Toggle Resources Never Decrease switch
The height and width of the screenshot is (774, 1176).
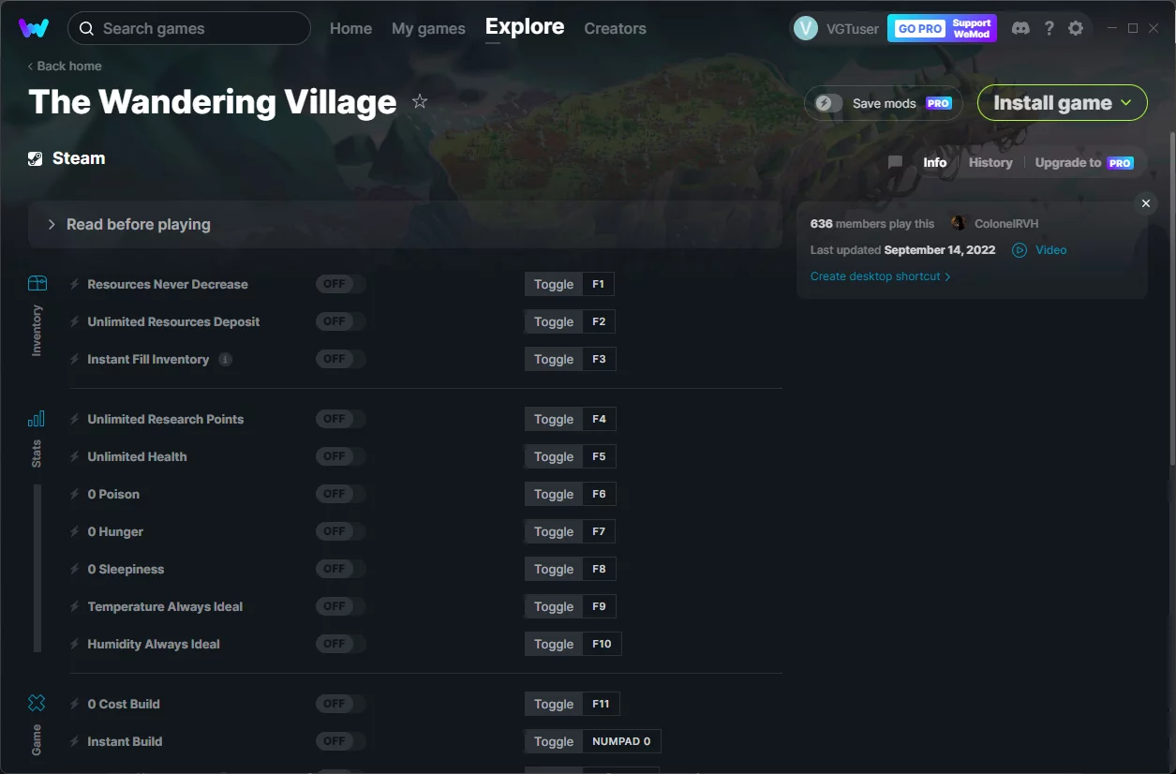[340, 284]
